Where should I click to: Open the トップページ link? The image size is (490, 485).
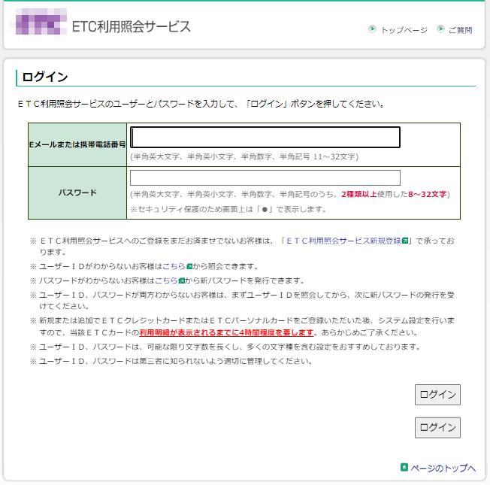404,30
